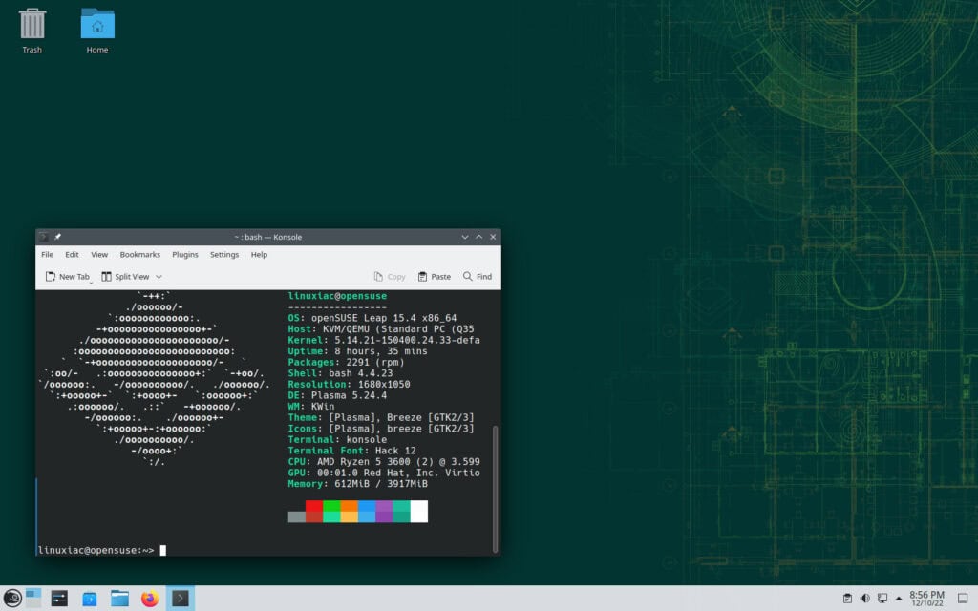Click the 'Kernel: 5.14.21-150400.24.33' line
This screenshot has width=978, height=611.
click(384, 340)
